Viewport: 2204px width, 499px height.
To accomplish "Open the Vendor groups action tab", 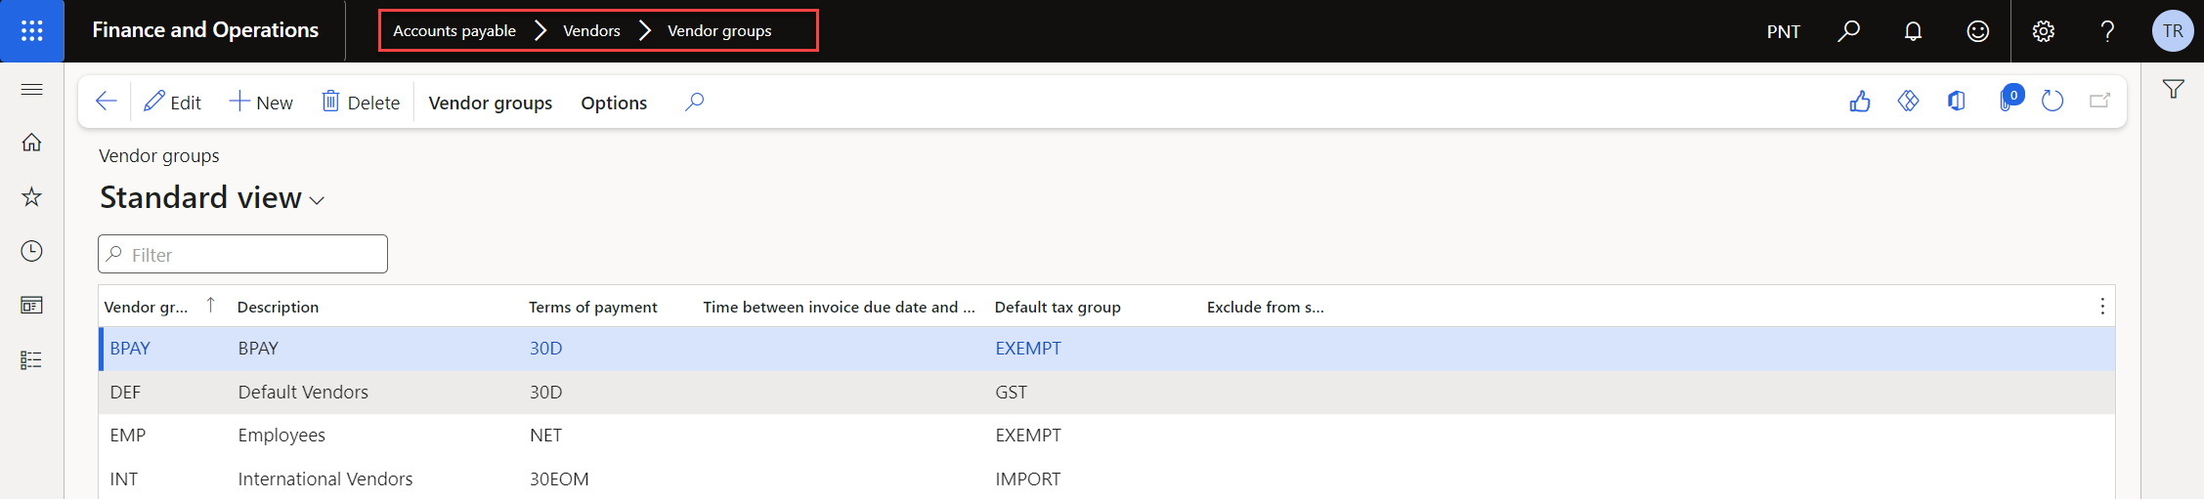I will pos(491,103).
